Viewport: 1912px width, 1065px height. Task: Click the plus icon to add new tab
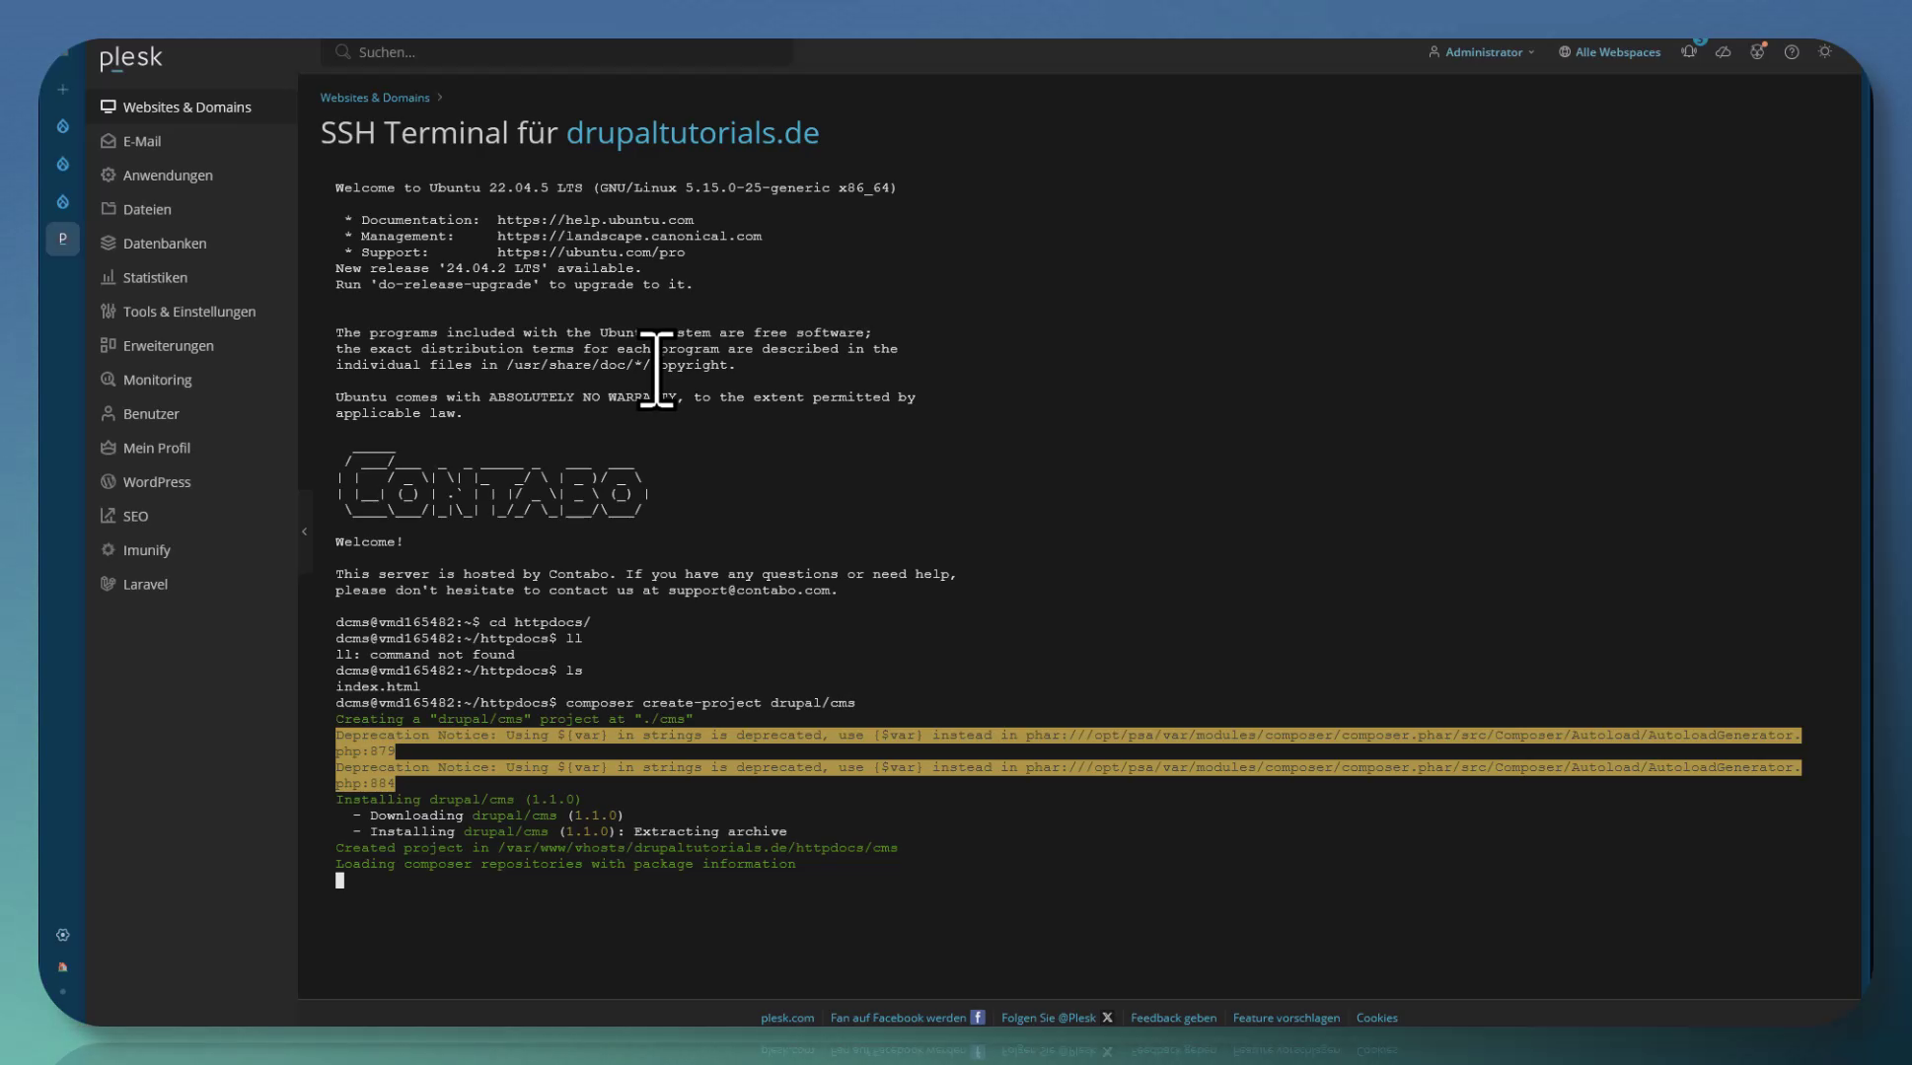(x=62, y=90)
